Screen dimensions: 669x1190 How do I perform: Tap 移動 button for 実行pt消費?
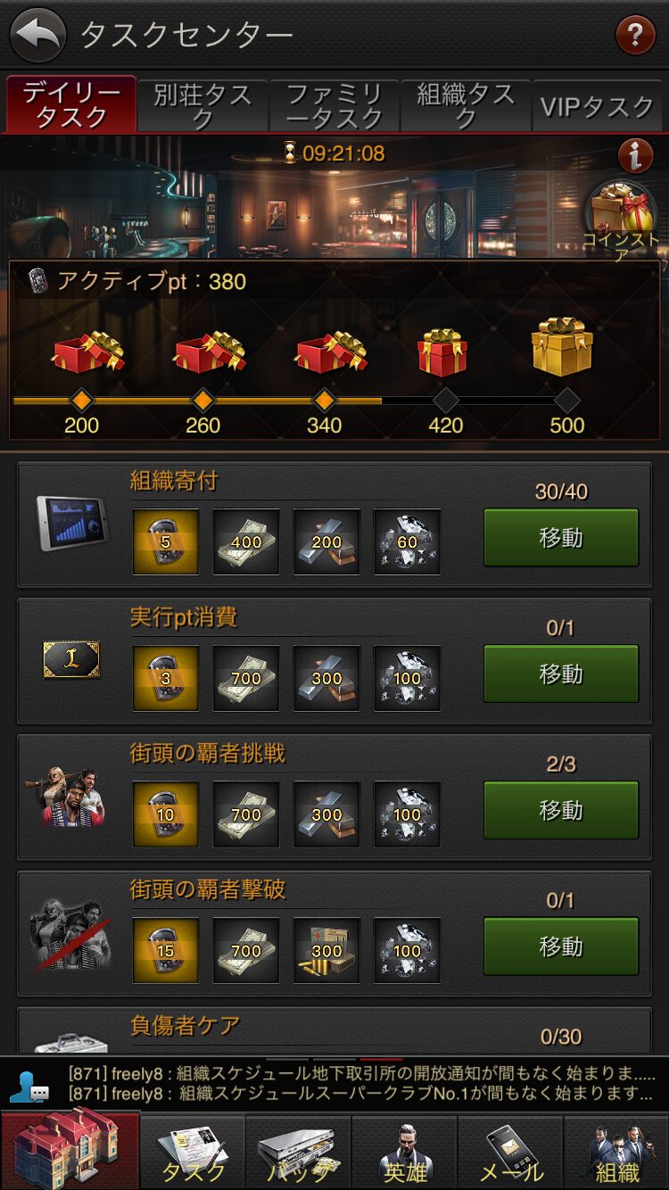[561, 674]
